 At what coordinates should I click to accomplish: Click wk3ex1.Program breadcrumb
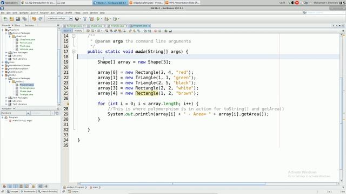[x=75, y=187]
